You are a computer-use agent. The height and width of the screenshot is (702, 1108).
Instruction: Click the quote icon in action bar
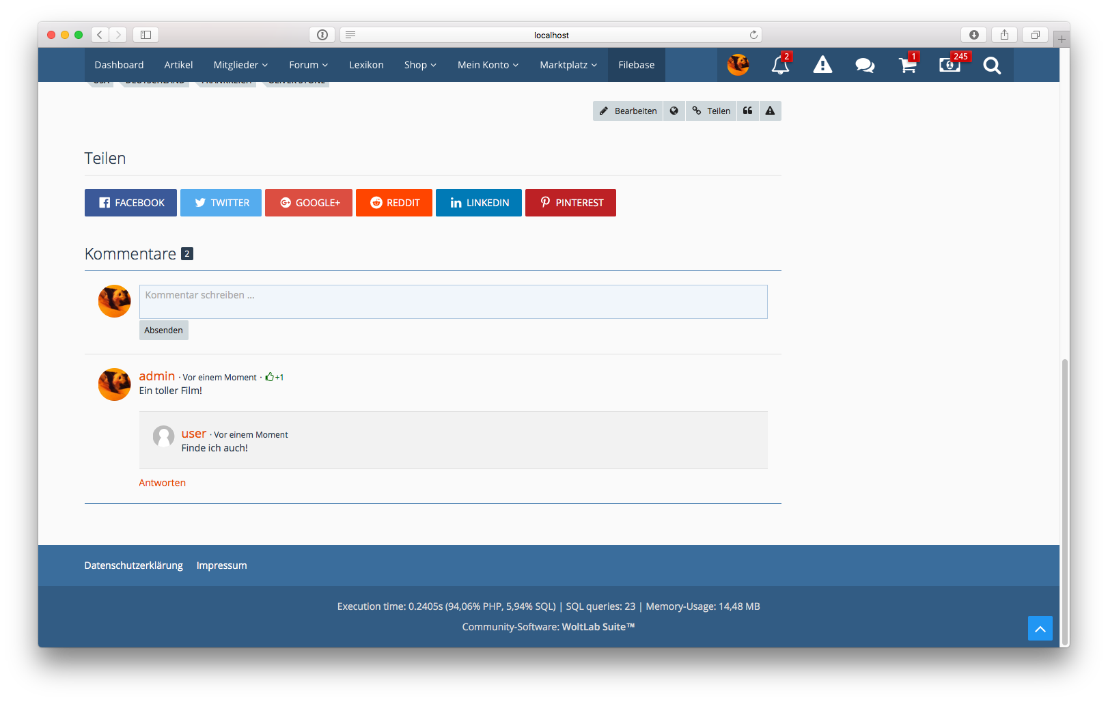(747, 111)
